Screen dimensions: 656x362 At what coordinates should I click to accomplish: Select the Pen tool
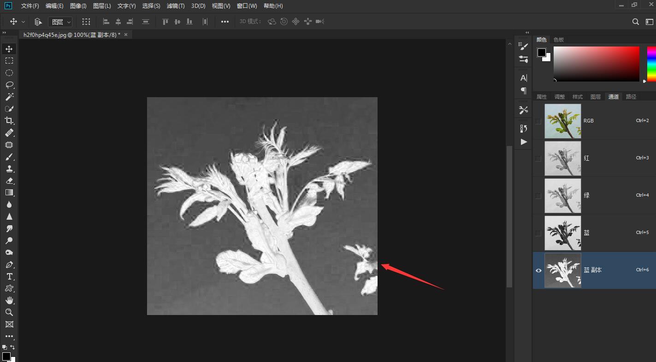click(x=9, y=264)
